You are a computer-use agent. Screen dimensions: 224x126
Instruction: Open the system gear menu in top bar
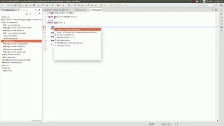click(x=222, y=1)
